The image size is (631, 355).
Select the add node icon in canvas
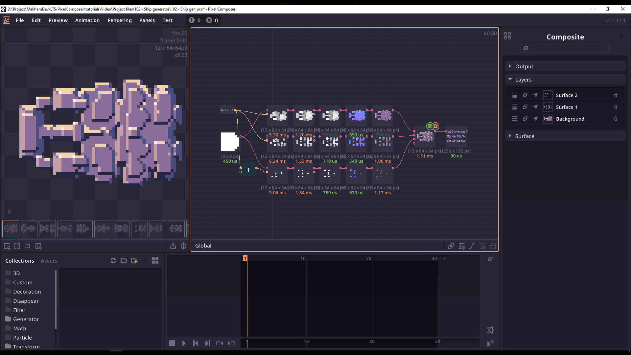point(248,170)
